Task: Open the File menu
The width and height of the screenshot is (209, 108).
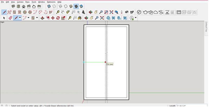Action: (x=2, y=2)
